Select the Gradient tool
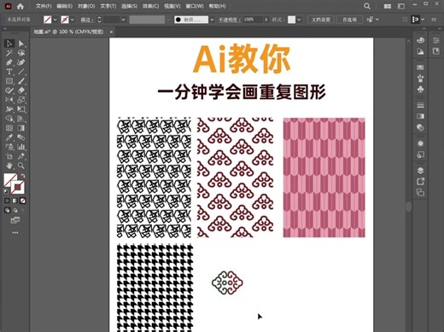Viewport: 444px width, 332px height. (21, 128)
